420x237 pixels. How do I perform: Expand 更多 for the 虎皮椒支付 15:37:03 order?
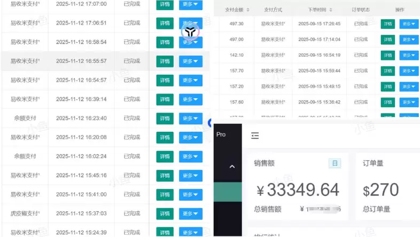(x=190, y=214)
